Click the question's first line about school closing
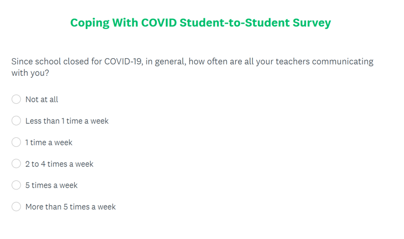The height and width of the screenshot is (239, 404). pos(192,61)
